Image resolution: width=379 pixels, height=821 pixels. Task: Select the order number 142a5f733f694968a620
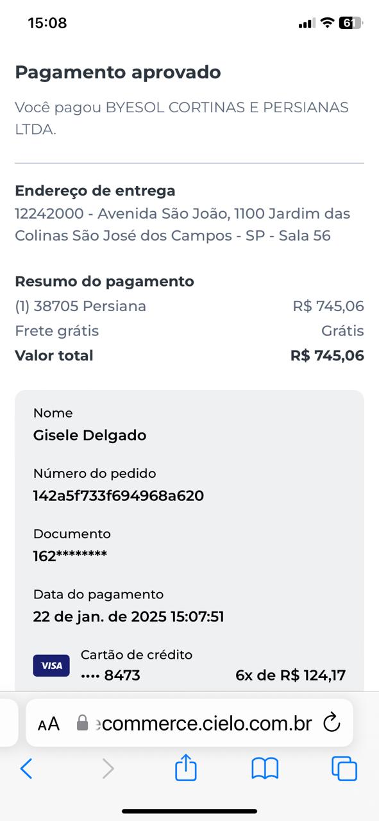tap(119, 495)
